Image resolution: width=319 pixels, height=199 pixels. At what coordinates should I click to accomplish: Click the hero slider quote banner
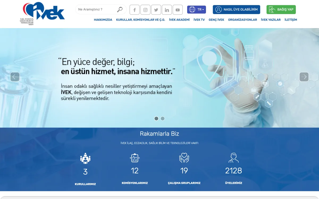[159, 78]
